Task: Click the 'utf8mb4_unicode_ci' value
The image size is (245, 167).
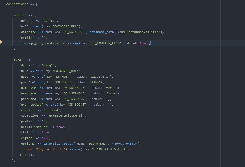Action: [66, 116]
